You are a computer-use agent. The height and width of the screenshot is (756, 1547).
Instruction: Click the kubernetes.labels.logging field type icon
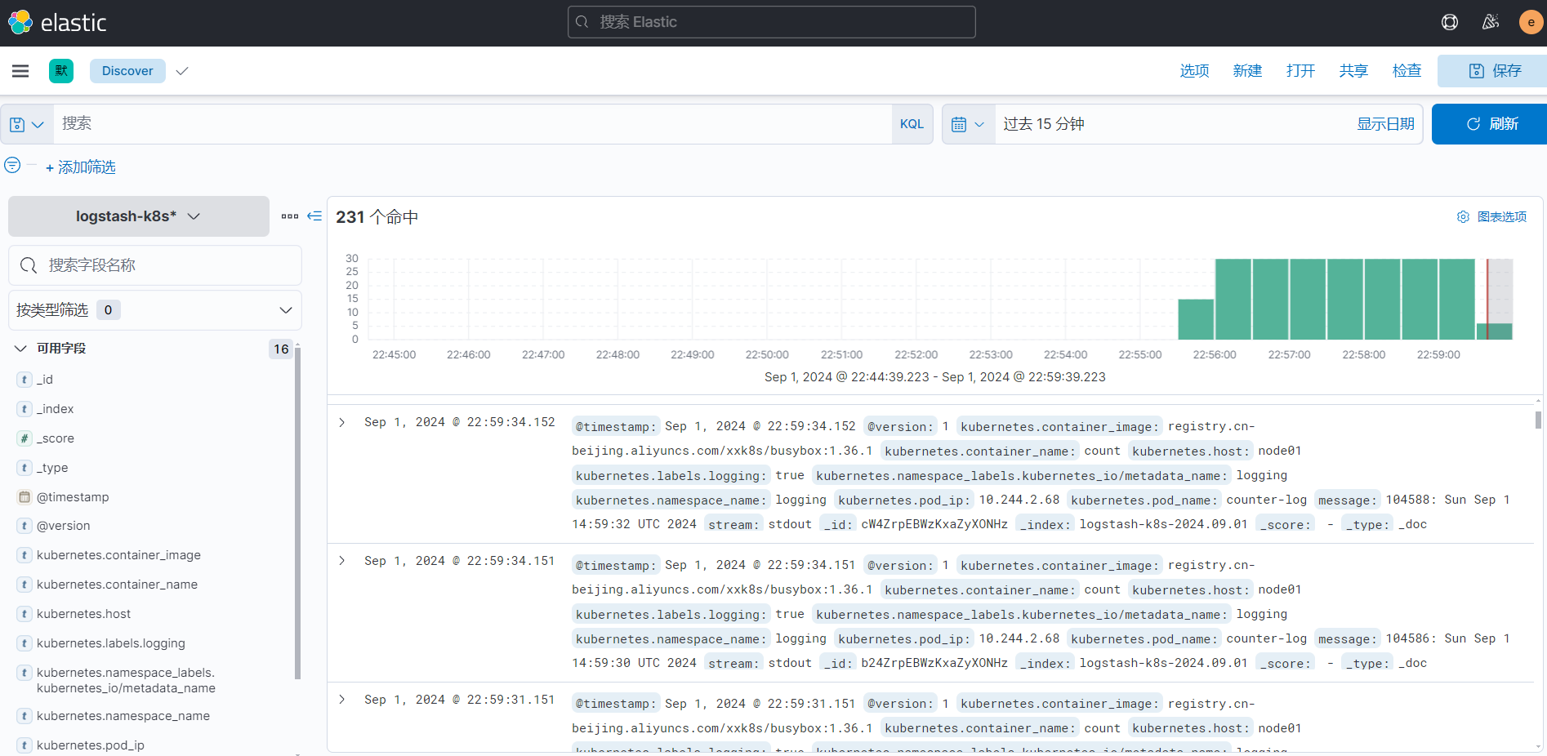coord(25,643)
